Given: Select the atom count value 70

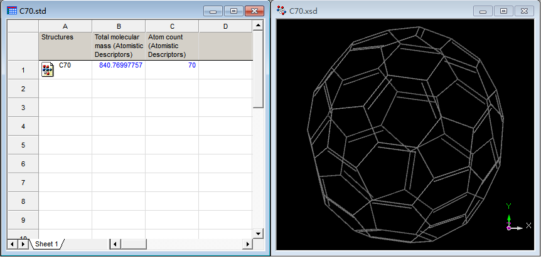Looking at the screenshot, I should 172,70.
